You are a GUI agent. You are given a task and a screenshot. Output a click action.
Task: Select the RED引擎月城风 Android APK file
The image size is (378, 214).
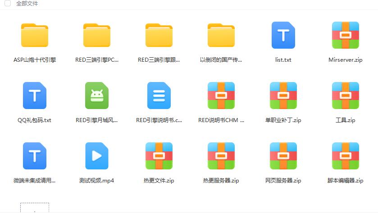97,96
